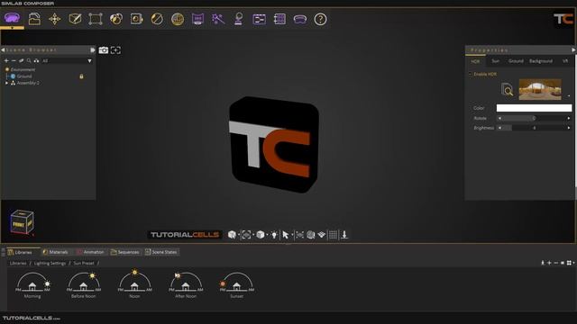Click the VR headset viewer icon

tap(300, 19)
